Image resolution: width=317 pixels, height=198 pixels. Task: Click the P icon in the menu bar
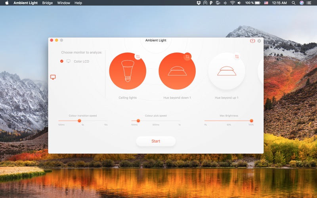coord(211,3)
